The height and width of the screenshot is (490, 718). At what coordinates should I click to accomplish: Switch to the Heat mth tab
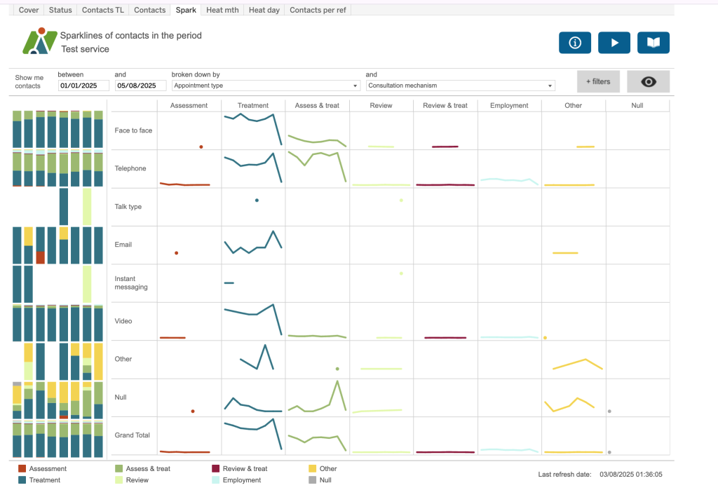pyautogui.click(x=223, y=10)
